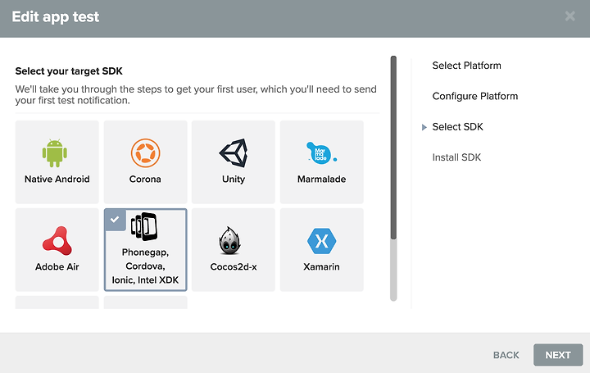Open the Configure Platform step
Screen dimensions: 590x373
pyautogui.click(x=474, y=97)
